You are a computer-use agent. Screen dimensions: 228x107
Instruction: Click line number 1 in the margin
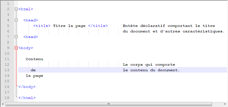pyautogui.click(x=8, y=4)
